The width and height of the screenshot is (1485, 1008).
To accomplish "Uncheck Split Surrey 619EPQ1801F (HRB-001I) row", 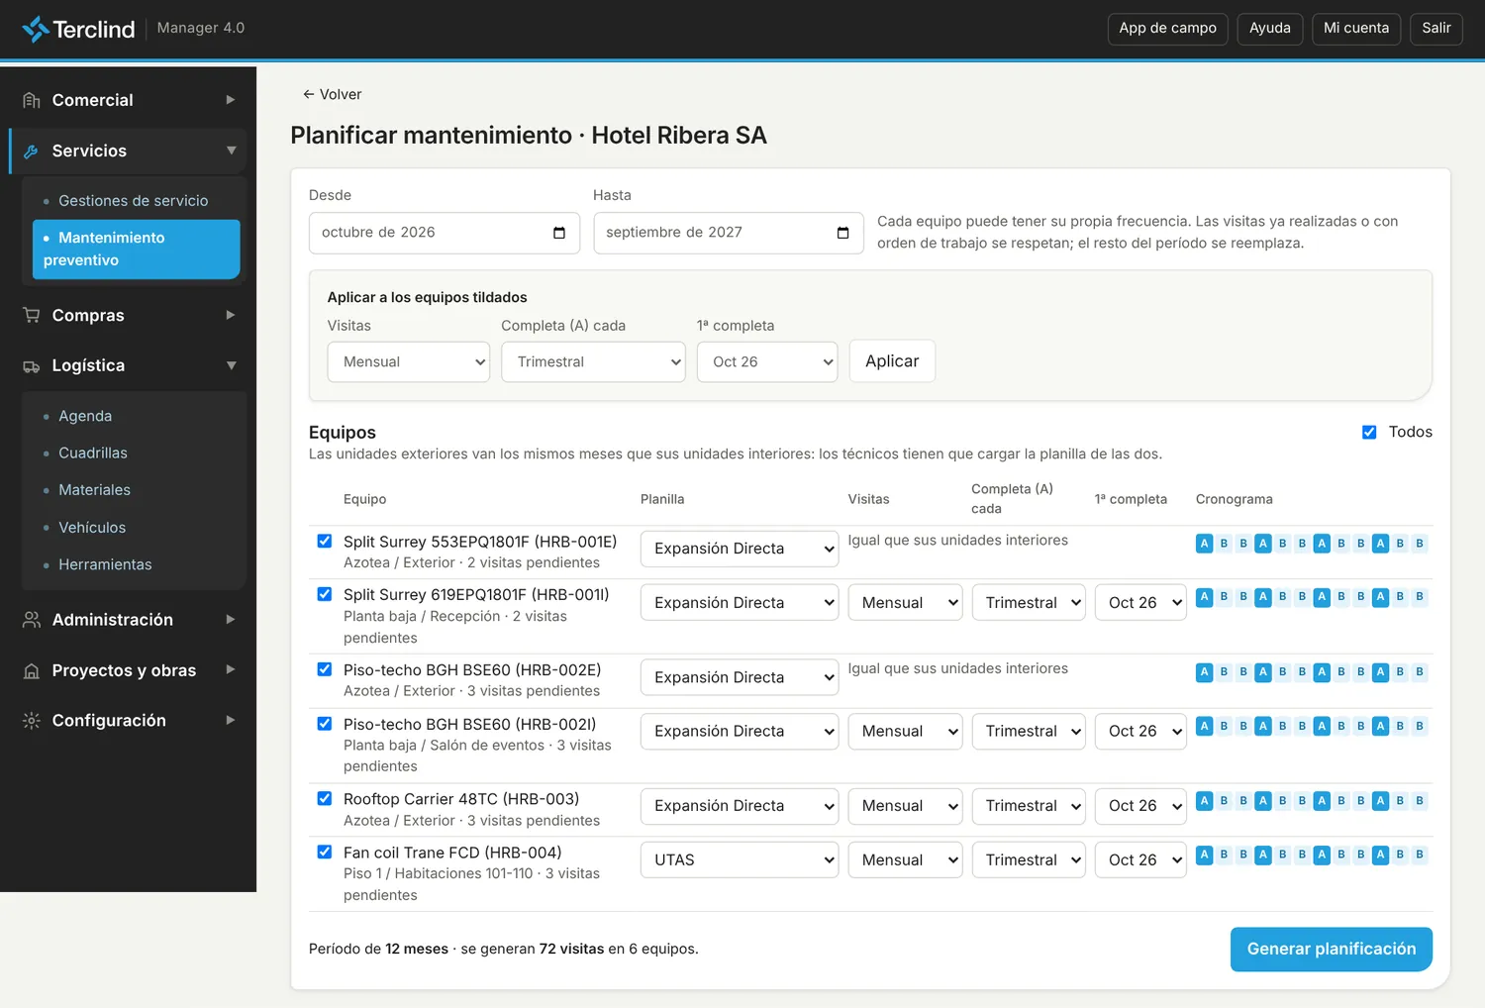I will click(325, 594).
